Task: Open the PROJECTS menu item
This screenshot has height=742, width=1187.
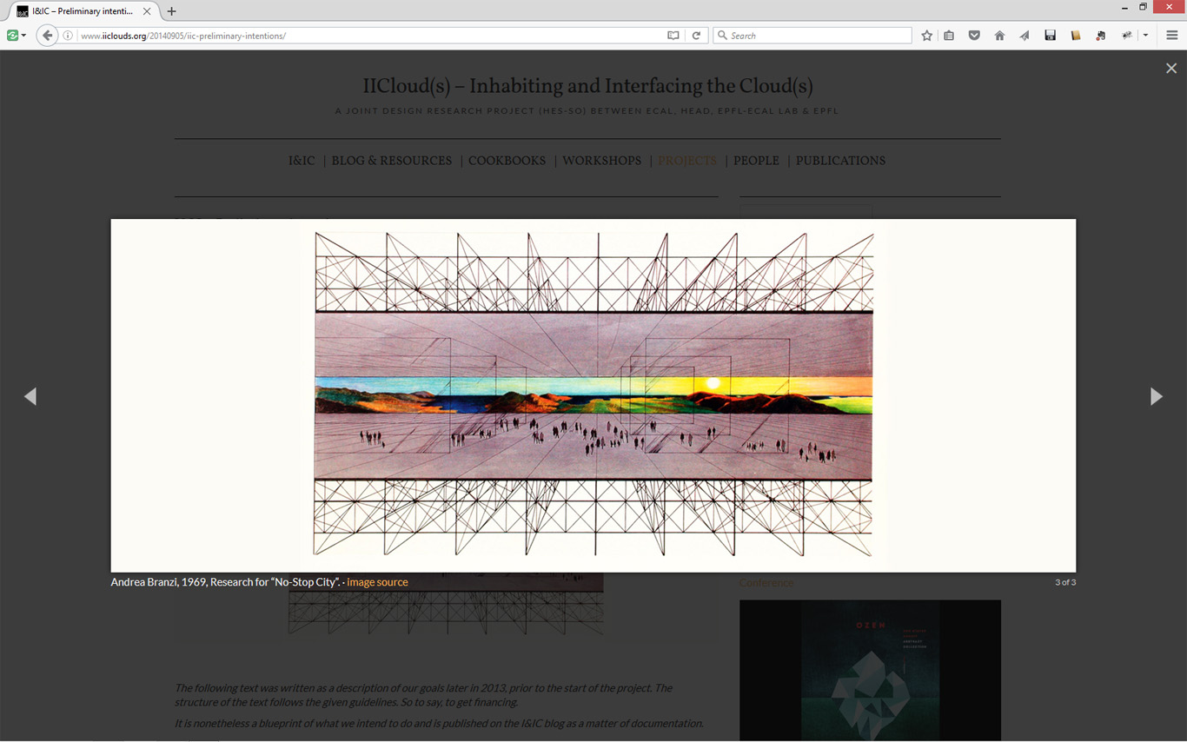Action: click(x=687, y=161)
